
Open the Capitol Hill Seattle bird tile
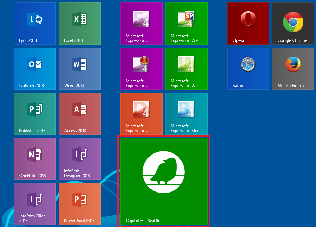point(164,181)
